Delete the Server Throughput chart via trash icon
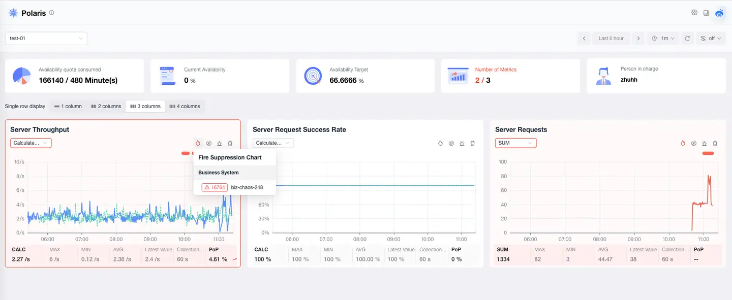The image size is (732, 300). pyautogui.click(x=230, y=144)
